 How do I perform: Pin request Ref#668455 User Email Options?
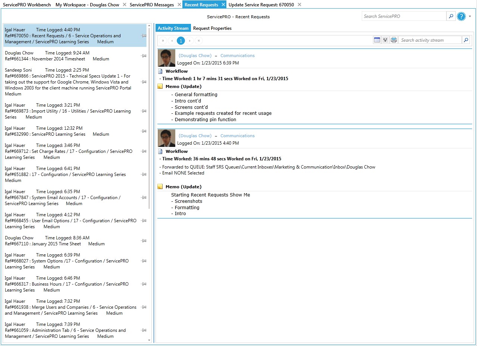(x=144, y=221)
